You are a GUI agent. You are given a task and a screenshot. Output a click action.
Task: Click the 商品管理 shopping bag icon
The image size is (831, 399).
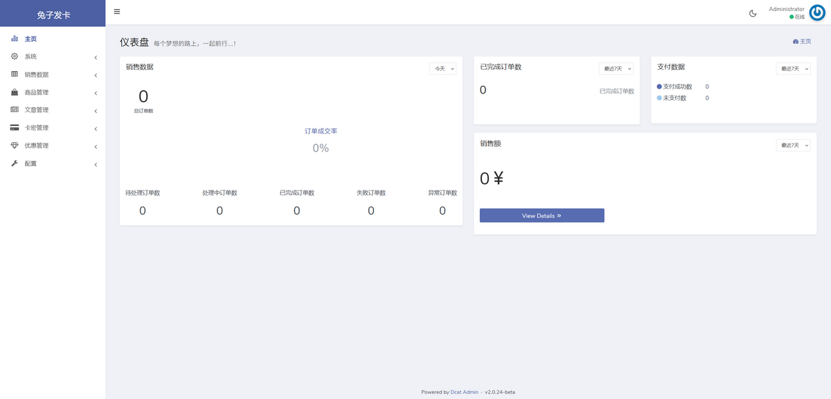(x=15, y=92)
